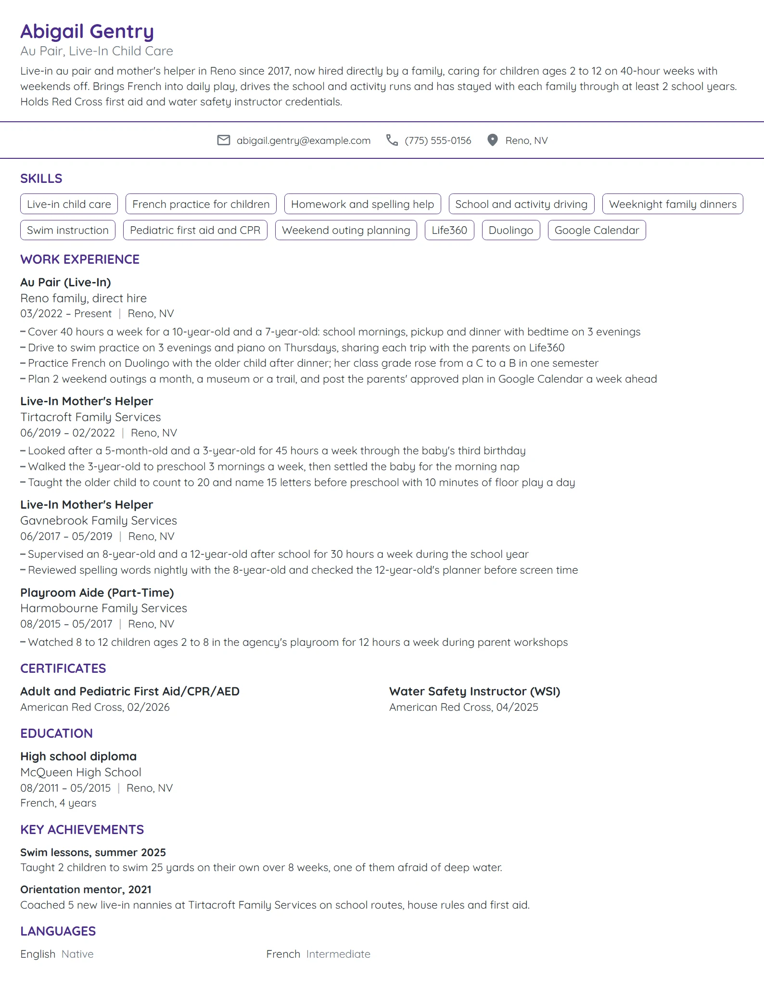Click the LANGUAGES section heading
Image resolution: width=764 pixels, height=989 pixels.
(58, 931)
